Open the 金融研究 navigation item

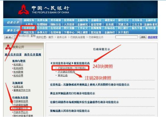[83, 24]
